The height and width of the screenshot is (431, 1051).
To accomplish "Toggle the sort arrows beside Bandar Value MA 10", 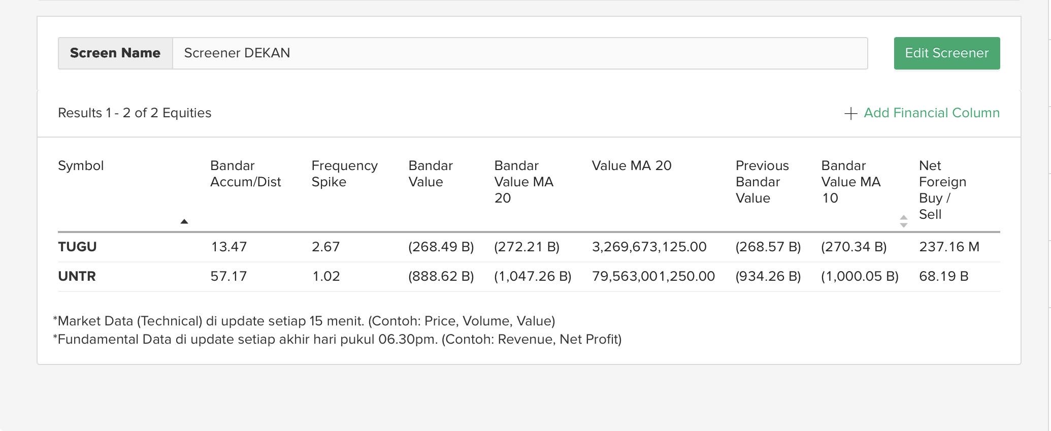I will pos(903,221).
